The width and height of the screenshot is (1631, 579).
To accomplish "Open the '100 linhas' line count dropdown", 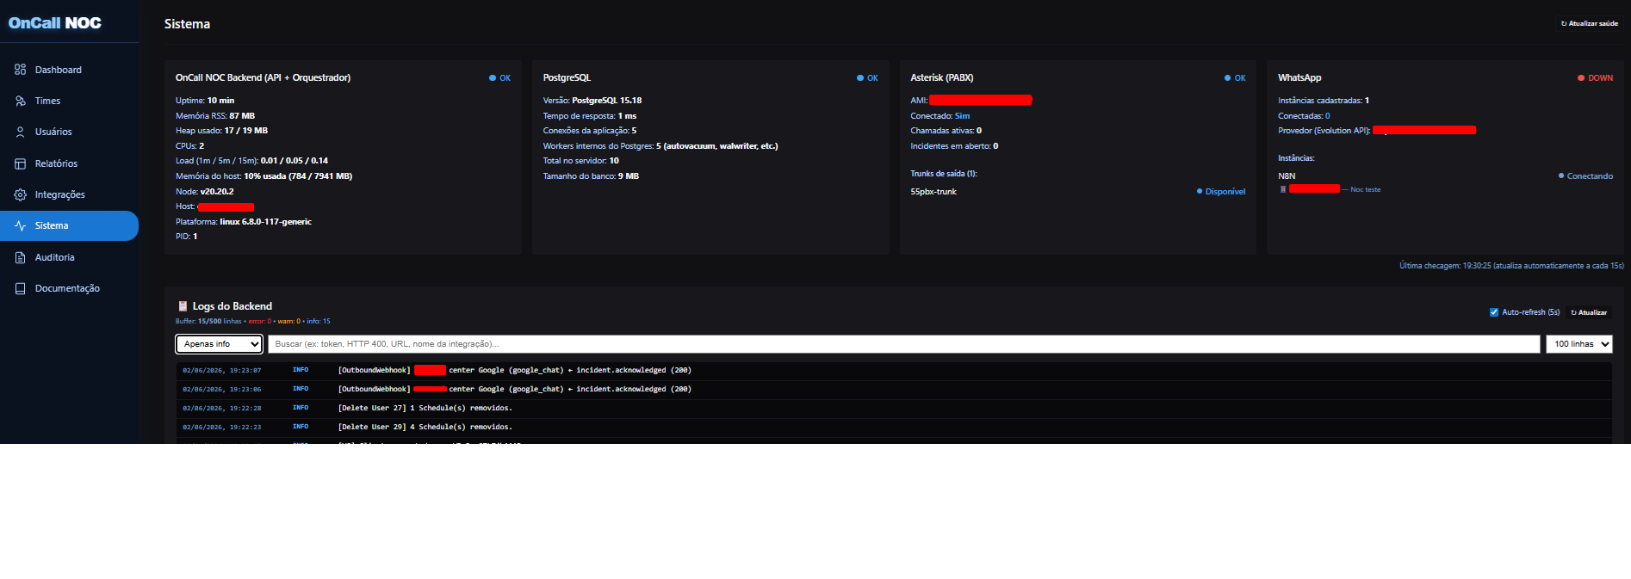I will tap(1579, 344).
